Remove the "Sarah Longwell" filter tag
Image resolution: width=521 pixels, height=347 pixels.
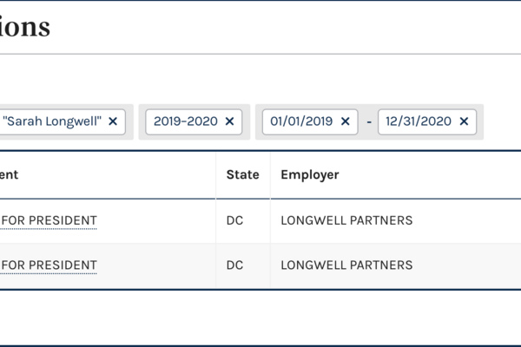[x=113, y=121]
